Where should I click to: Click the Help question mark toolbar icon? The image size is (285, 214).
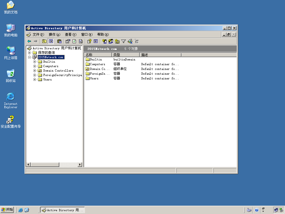click(x=89, y=41)
